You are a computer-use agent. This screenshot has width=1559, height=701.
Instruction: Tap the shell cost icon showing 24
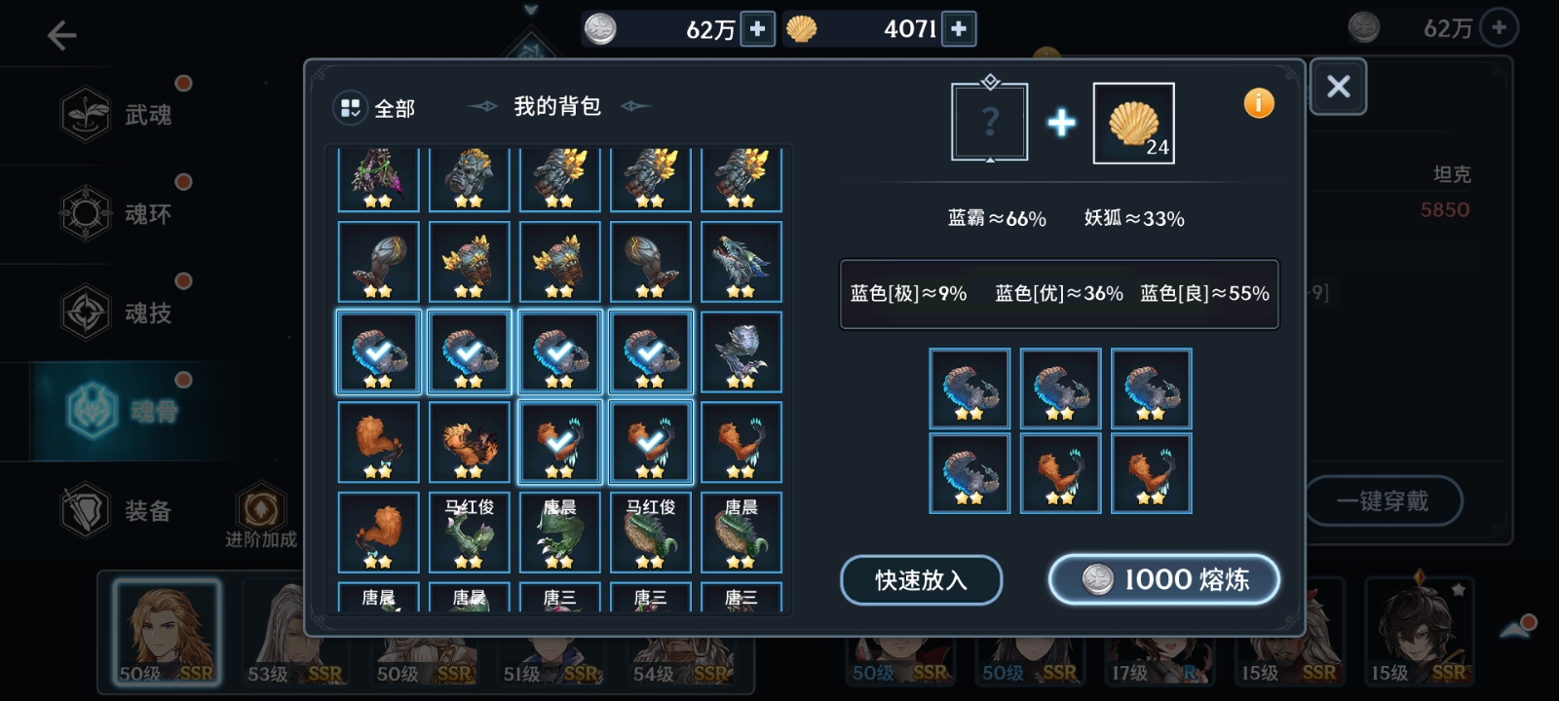pyautogui.click(x=1133, y=123)
